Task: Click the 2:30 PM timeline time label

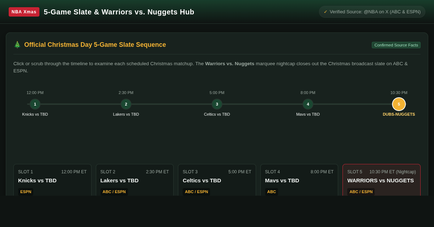Action: [126, 93]
